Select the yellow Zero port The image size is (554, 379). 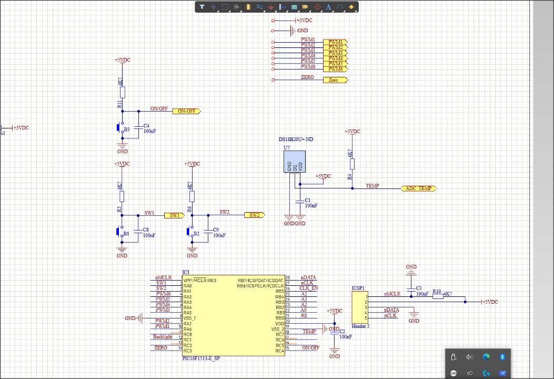[335, 80]
